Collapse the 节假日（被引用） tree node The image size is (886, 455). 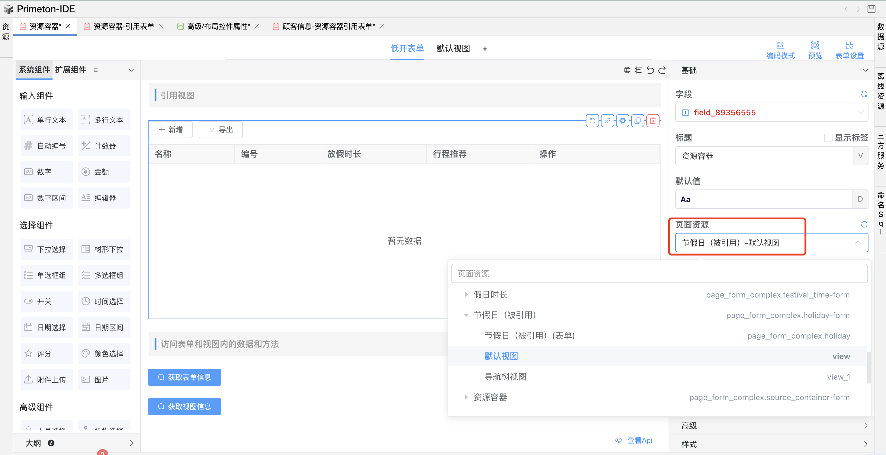click(466, 315)
